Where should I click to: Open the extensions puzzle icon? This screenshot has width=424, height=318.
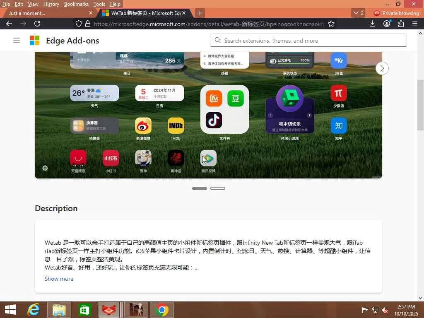click(401, 24)
